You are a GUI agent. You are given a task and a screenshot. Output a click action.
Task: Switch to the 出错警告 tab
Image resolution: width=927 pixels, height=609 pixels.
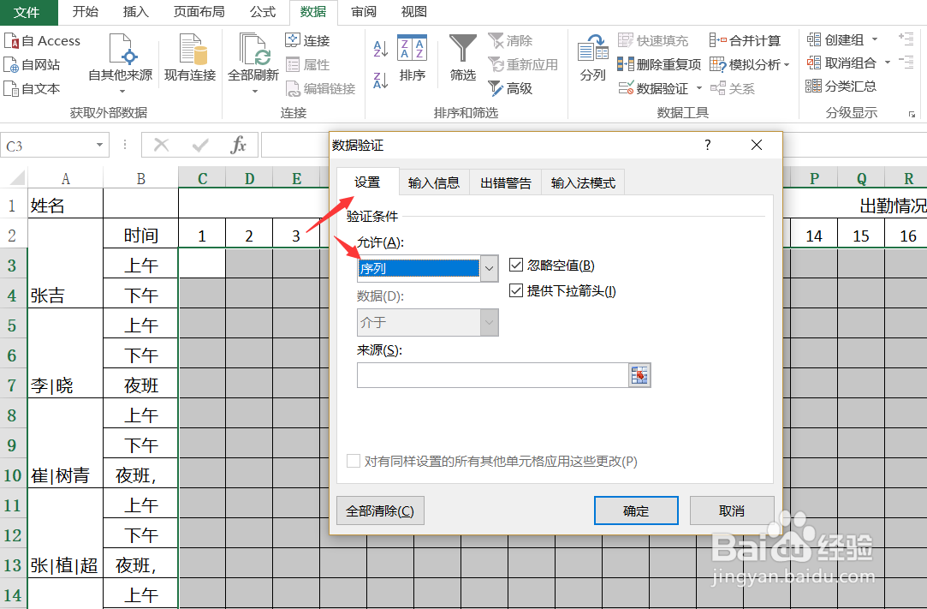point(505,182)
